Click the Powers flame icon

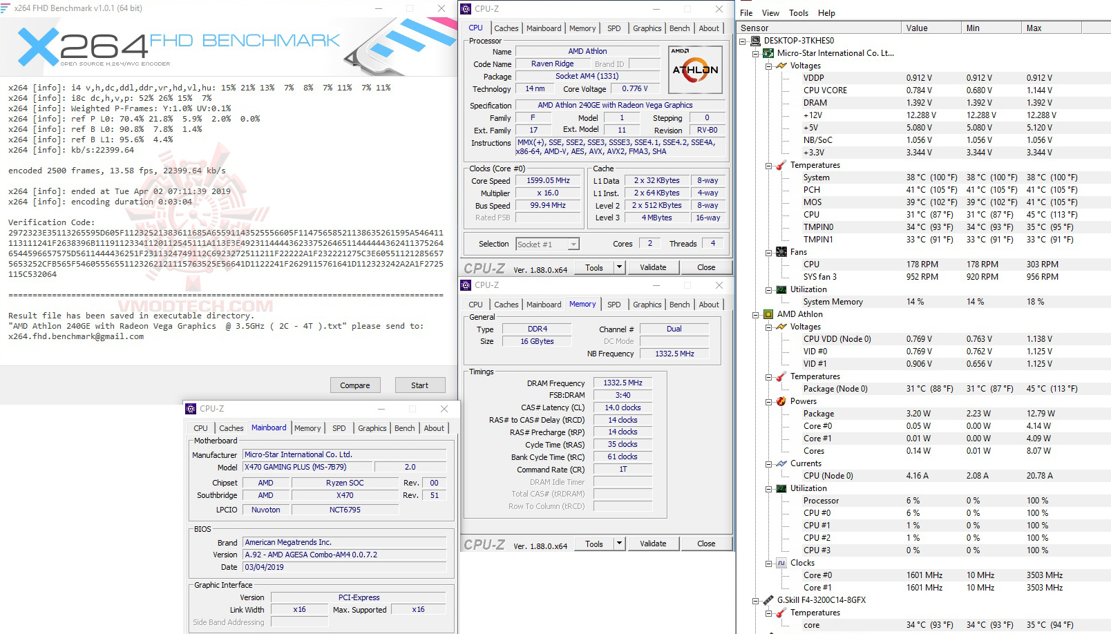pyautogui.click(x=781, y=401)
